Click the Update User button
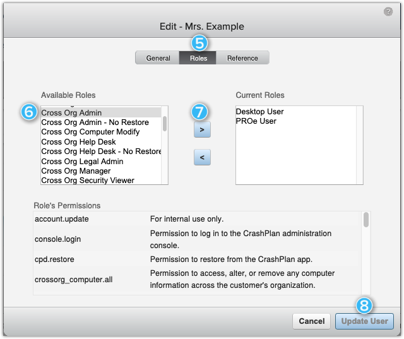The image size is (404, 339). pos(364,321)
